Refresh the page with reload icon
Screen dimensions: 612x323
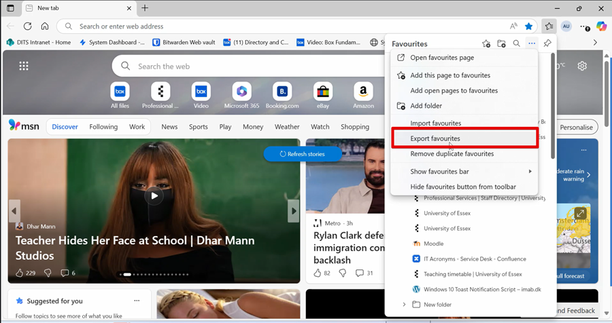[28, 26]
